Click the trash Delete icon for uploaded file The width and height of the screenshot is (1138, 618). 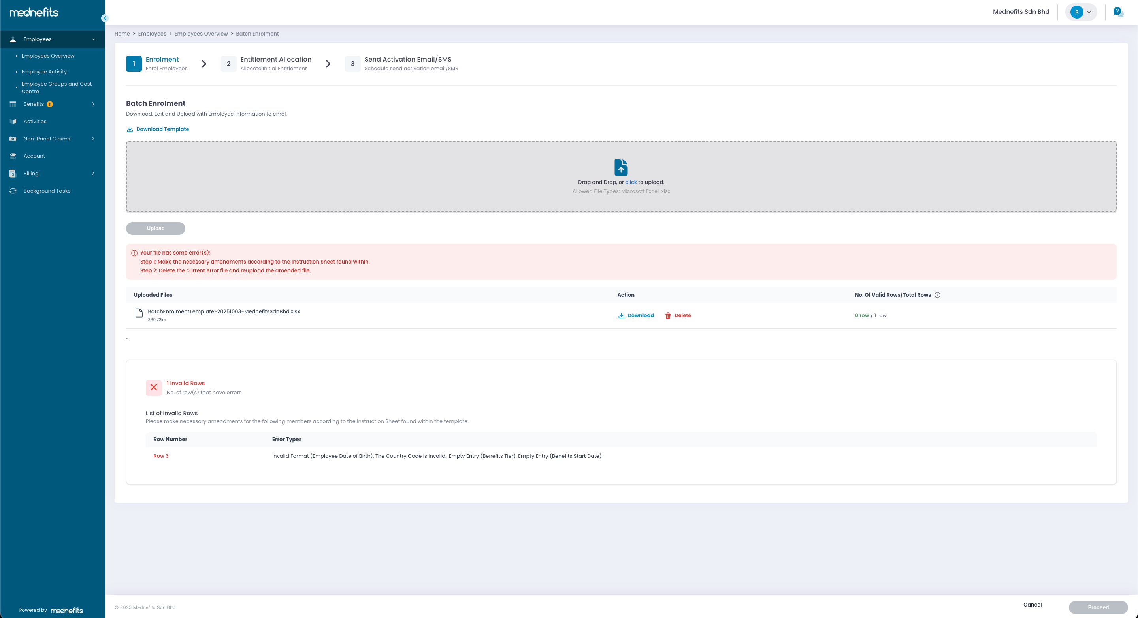click(667, 315)
